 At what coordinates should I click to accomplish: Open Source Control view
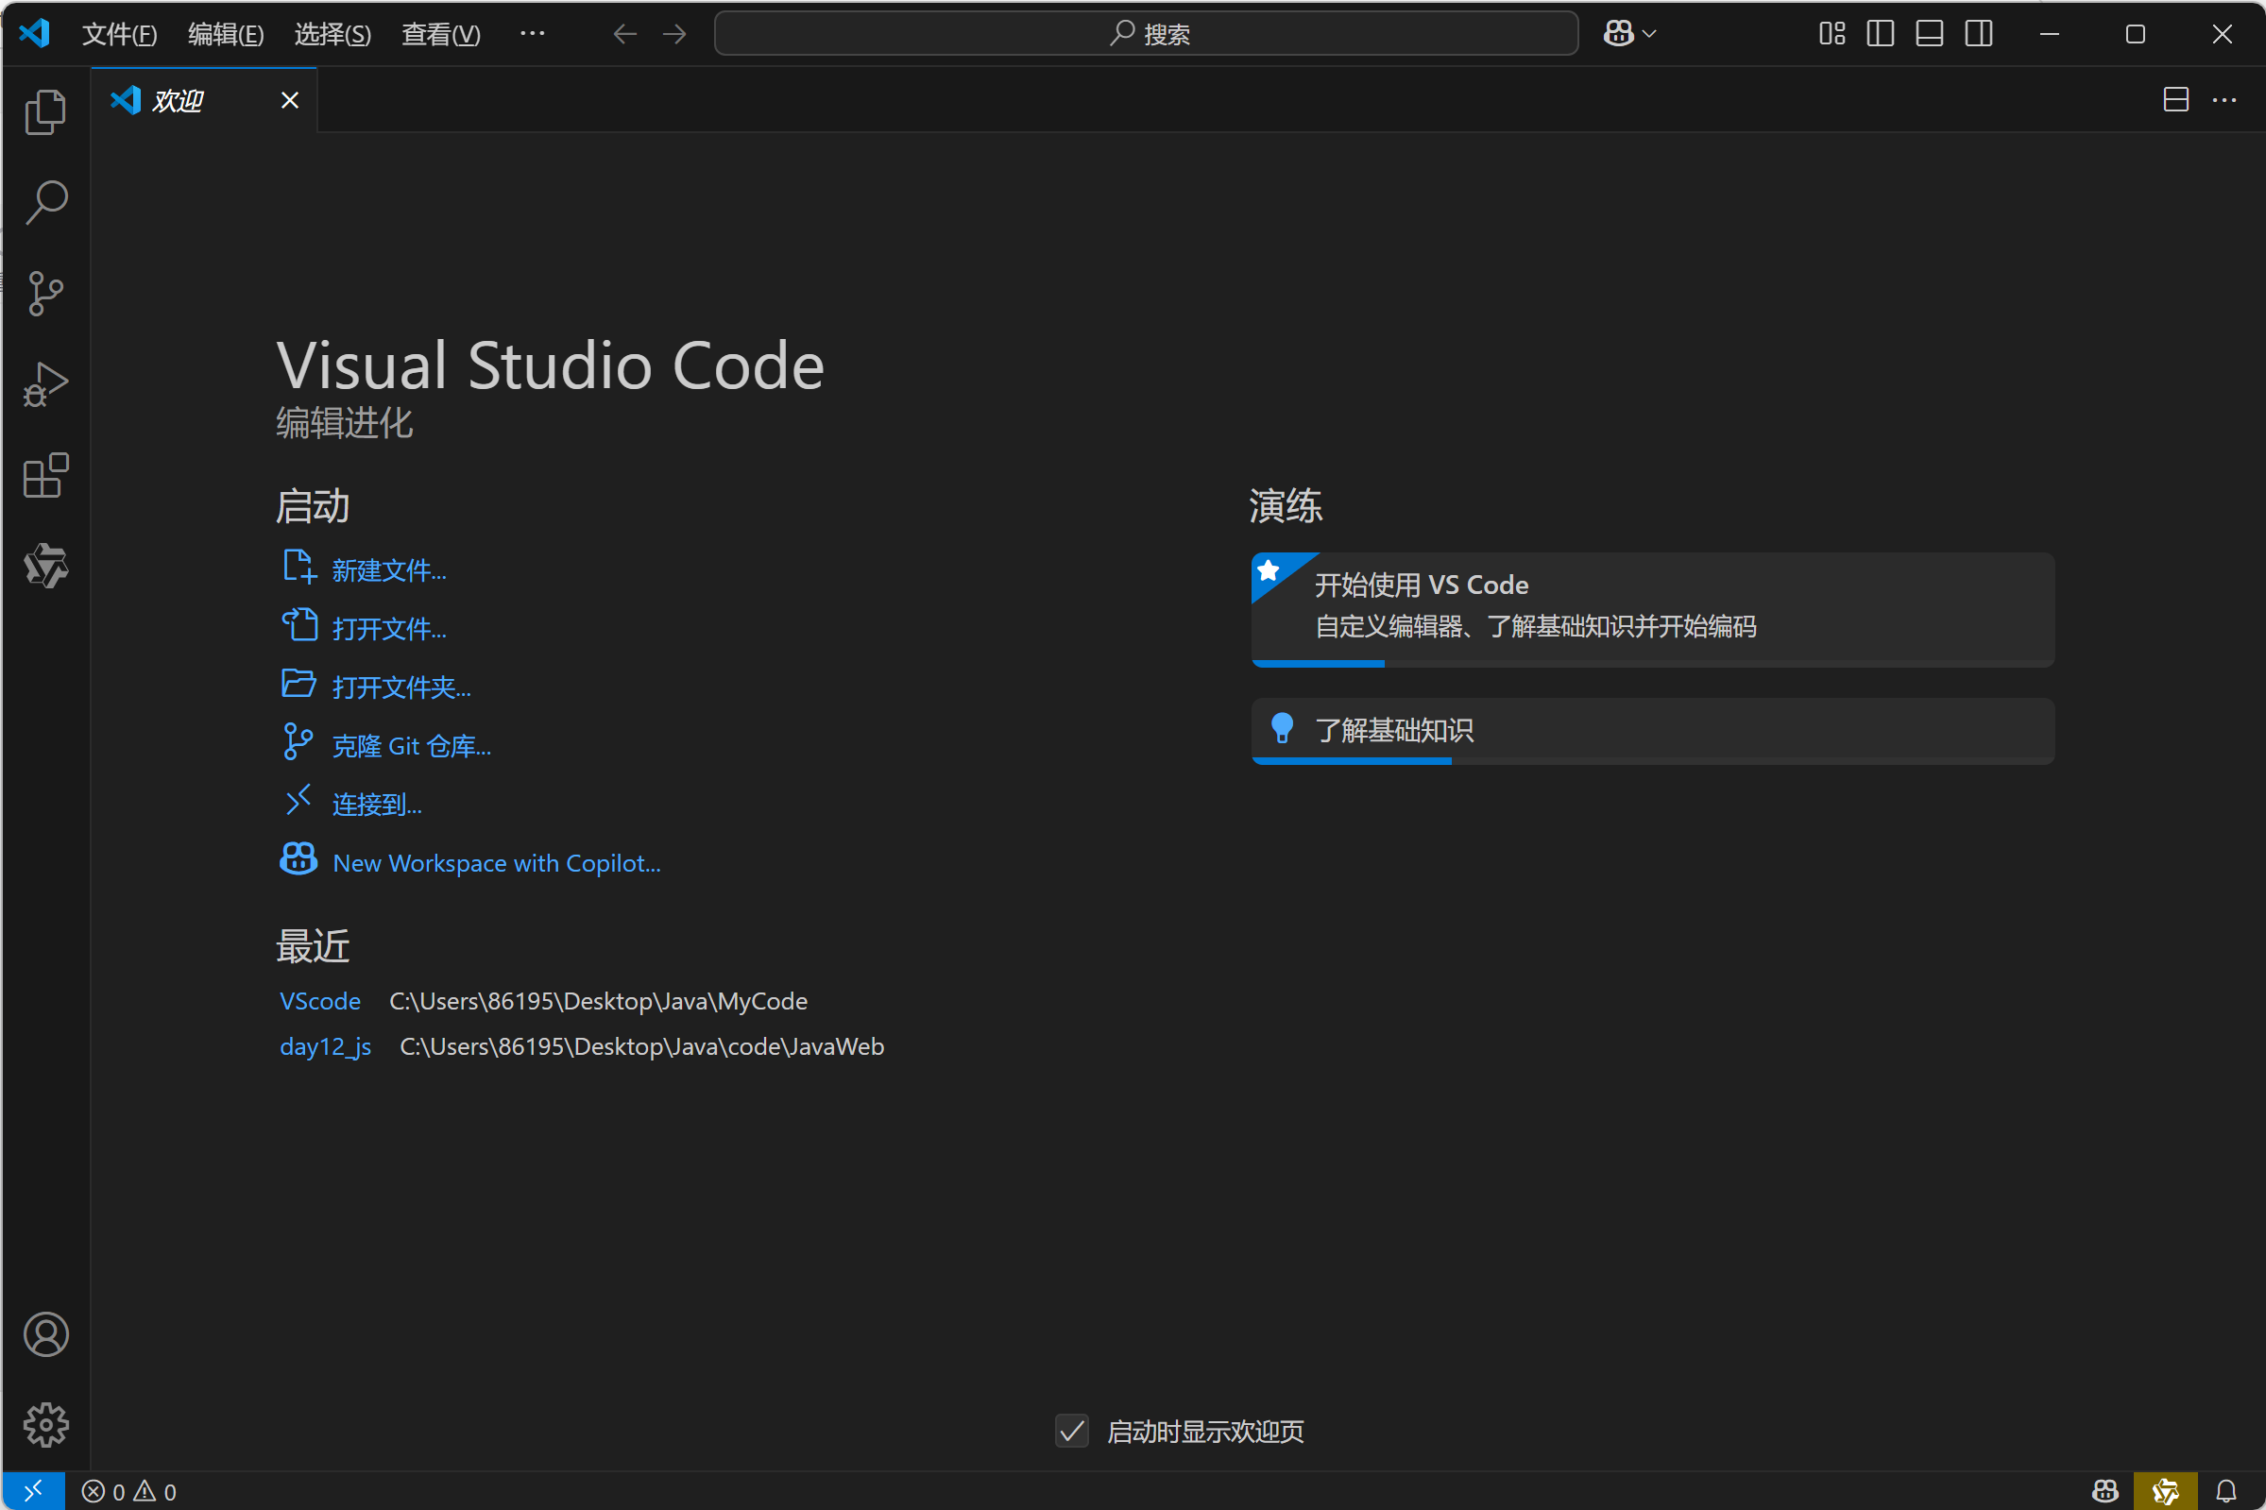click(45, 294)
